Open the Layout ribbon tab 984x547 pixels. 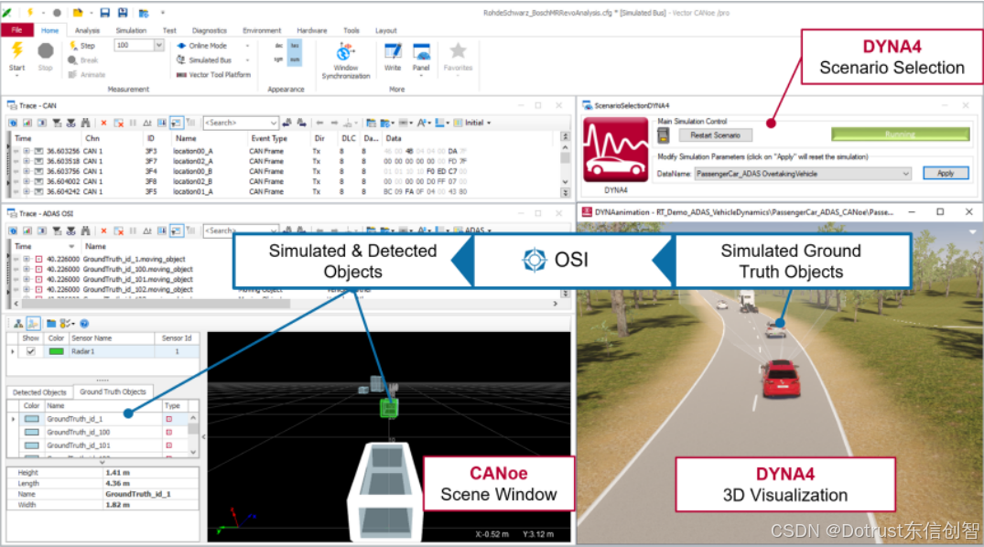point(386,30)
